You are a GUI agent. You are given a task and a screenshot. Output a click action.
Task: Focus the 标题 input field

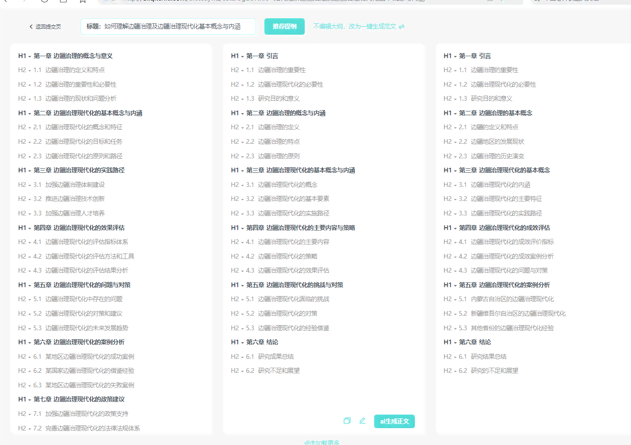[168, 27]
